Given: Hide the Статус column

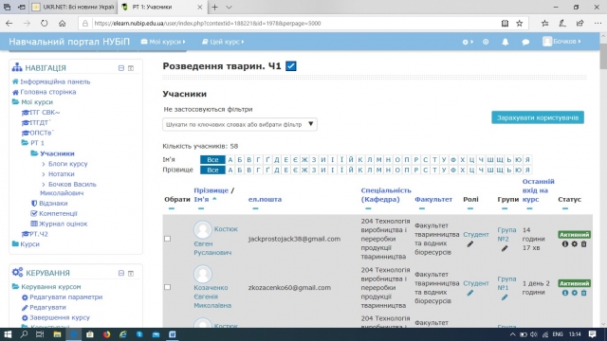Looking at the screenshot, I should click(x=565, y=208).
